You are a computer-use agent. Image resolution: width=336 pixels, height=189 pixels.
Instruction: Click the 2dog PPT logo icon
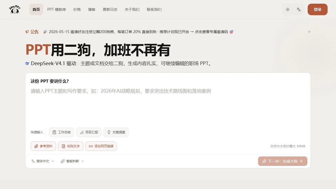[15, 9]
